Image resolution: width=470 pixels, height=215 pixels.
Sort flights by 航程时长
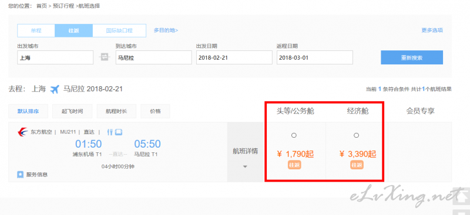(x=116, y=111)
